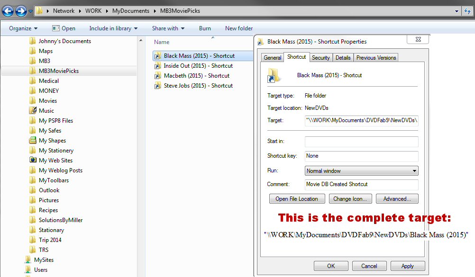
Task: Open My PSP8 Files folder icon
Action: (x=32, y=120)
